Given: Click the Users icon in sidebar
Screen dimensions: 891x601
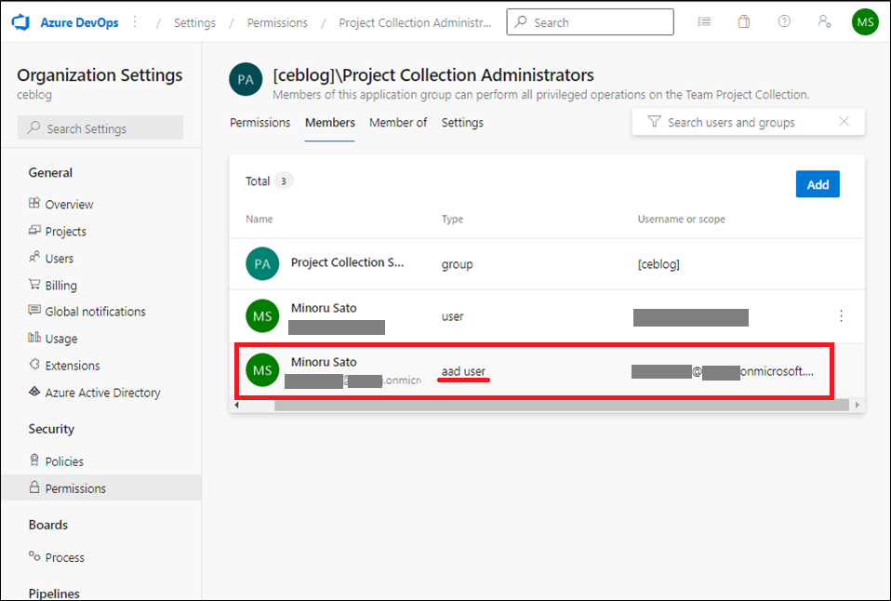Looking at the screenshot, I should (34, 257).
